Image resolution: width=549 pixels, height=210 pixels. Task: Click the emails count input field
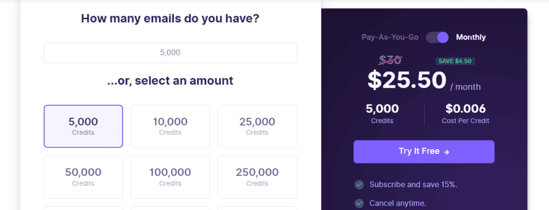point(170,53)
